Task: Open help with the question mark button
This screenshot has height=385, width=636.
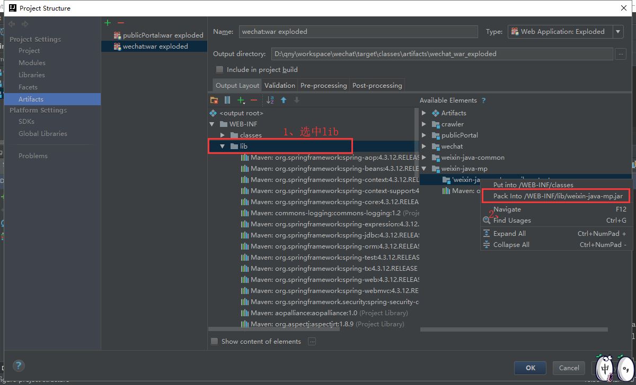Action: (x=18, y=365)
